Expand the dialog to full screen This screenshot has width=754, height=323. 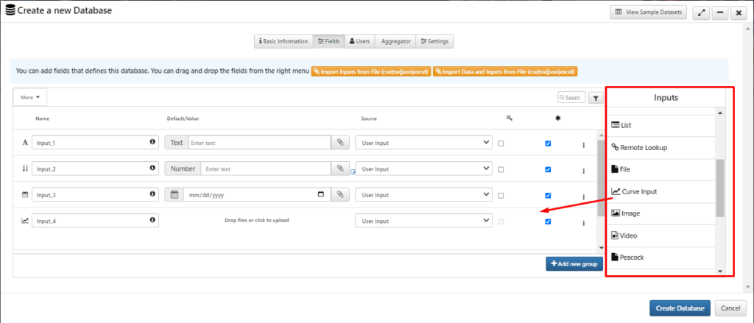click(702, 13)
